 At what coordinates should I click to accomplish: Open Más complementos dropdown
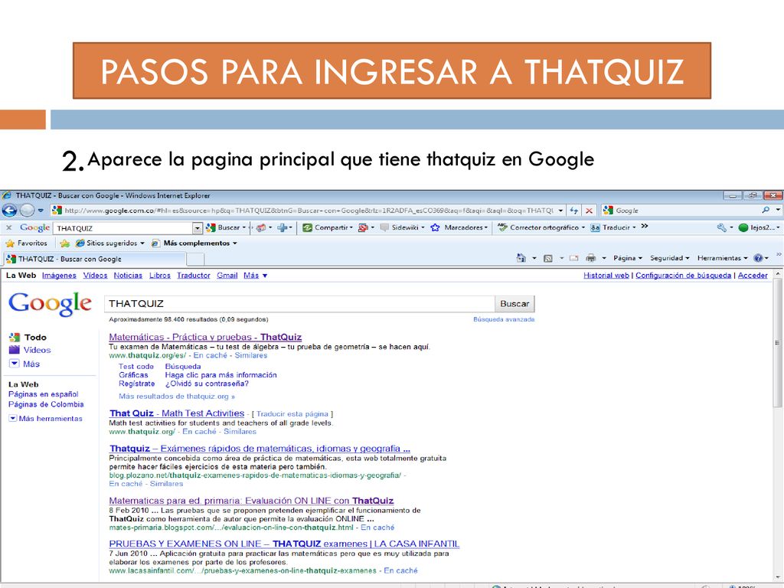tap(194, 243)
